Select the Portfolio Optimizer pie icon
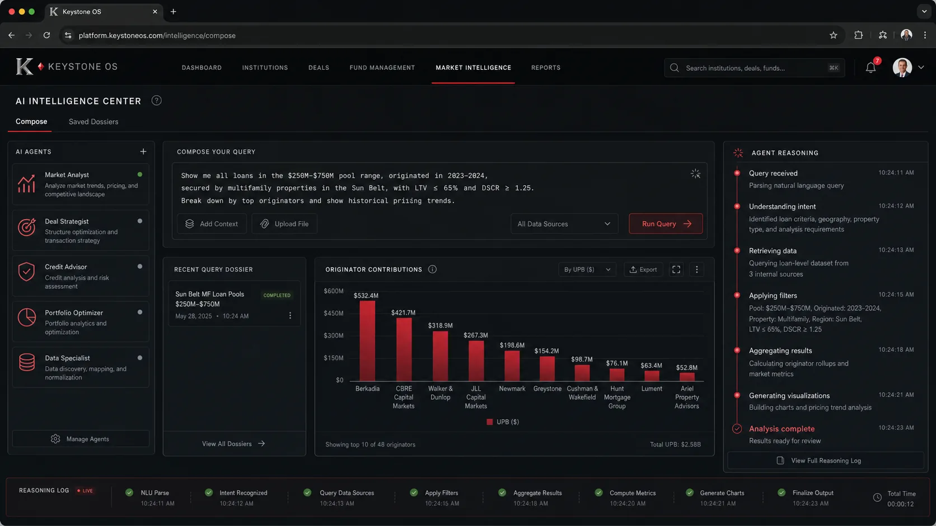The width and height of the screenshot is (936, 526). click(x=26, y=318)
